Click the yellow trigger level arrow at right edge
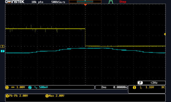171x102 pixels. pyautogui.click(x=165, y=34)
